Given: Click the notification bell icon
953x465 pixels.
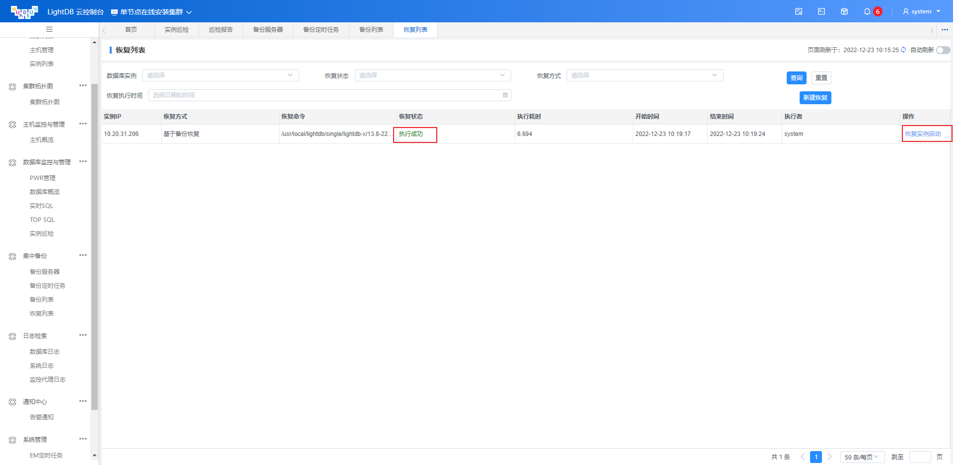Looking at the screenshot, I should tap(867, 11).
